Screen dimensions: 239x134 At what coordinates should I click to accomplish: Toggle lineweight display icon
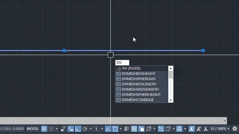pyautogui.click(x=127, y=129)
